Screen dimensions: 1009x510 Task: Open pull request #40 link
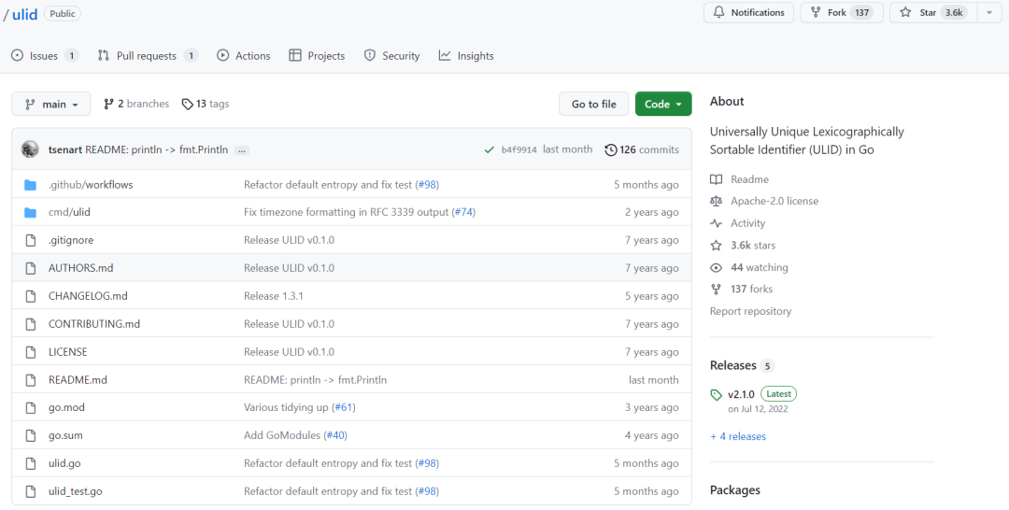(335, 435)
